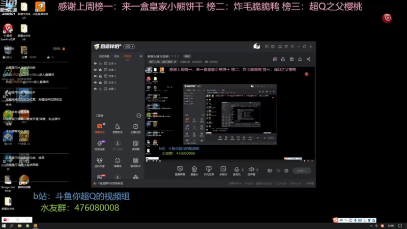Open the gift box icon
407x229 pixels.
[x=275, y=59]
